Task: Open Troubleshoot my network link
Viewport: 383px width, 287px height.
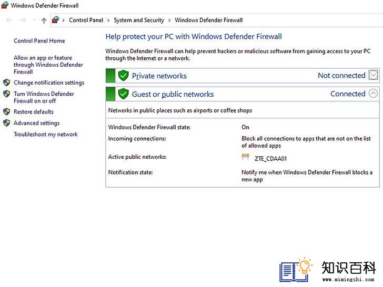Action: point(46,134)
